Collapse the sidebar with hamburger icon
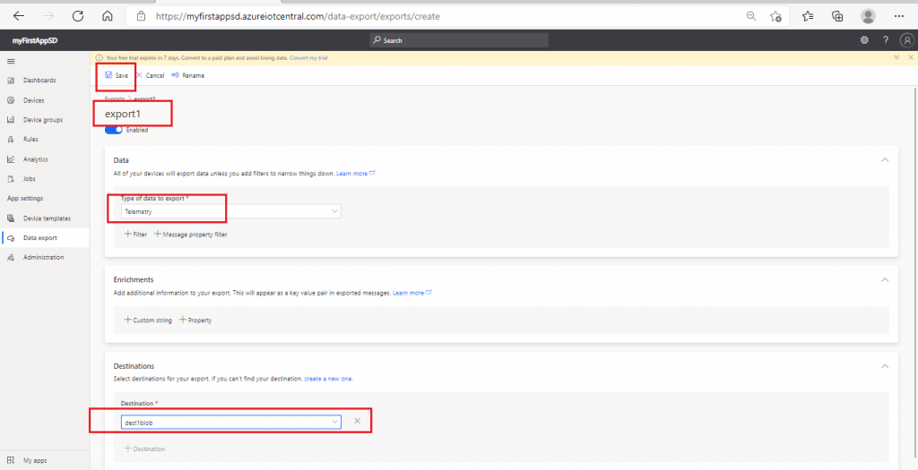The width and height of the screenshot is (918, 470). (11, 61)
